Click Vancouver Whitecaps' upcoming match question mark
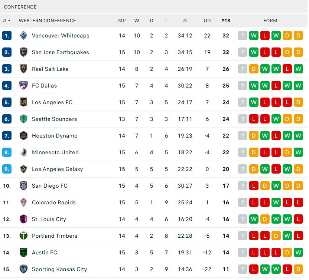Viewport: 309px width, 280px height. click(x=243, y=36)
